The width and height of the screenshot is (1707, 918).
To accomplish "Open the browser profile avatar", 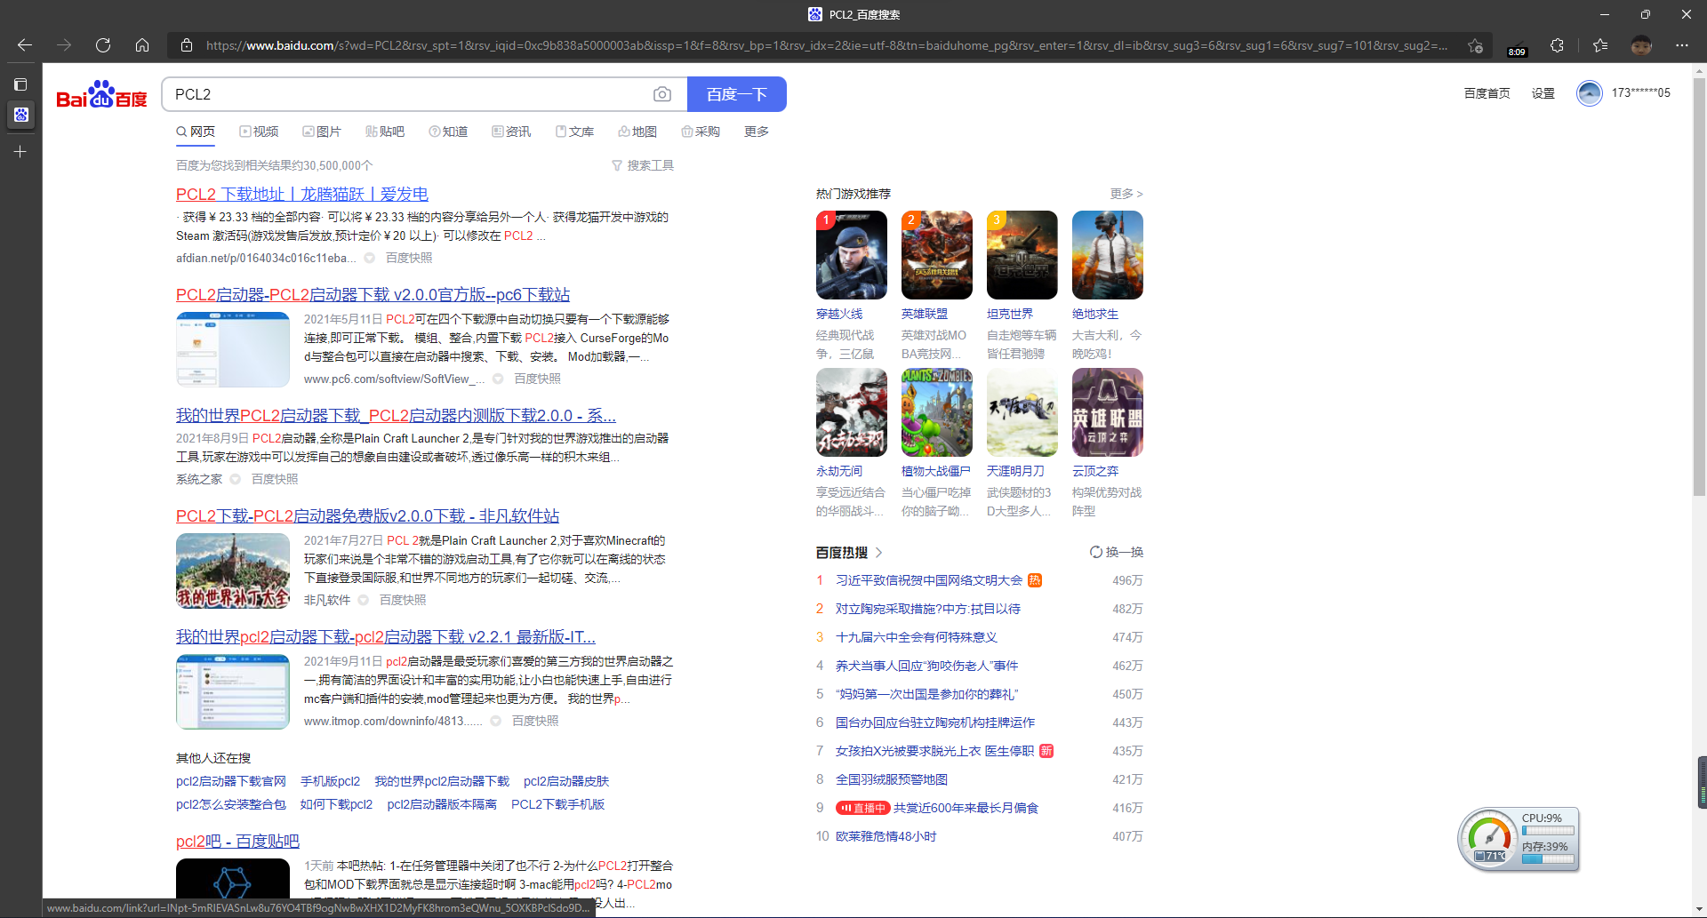I will (x=1641, y=45).
